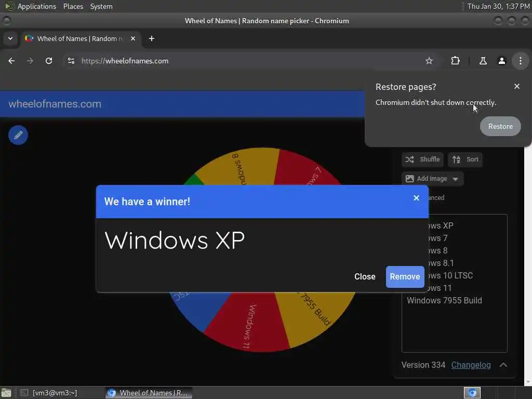Screen dimensions: 532x399
Task: Click the clock in the top panel
Action: pyautogui.click(x=498, y=6)
